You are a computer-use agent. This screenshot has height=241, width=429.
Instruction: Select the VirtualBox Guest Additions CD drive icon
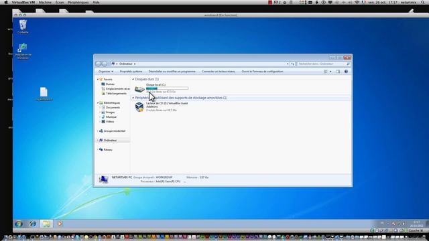139,106
